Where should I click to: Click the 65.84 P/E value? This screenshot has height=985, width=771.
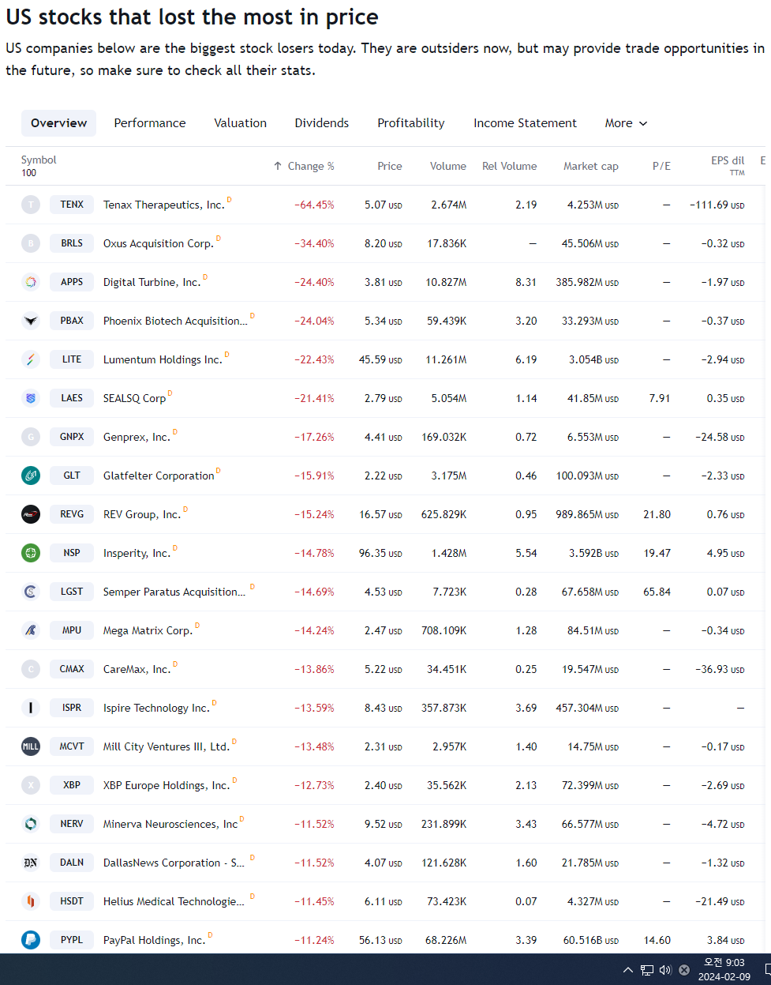coord(657,592)
